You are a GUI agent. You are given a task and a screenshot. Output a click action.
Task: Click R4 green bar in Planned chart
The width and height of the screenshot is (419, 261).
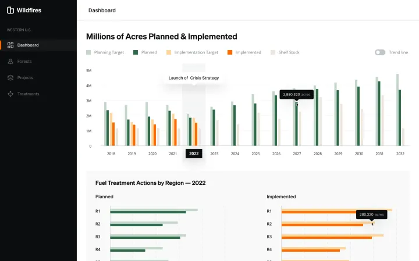point(127,251)
